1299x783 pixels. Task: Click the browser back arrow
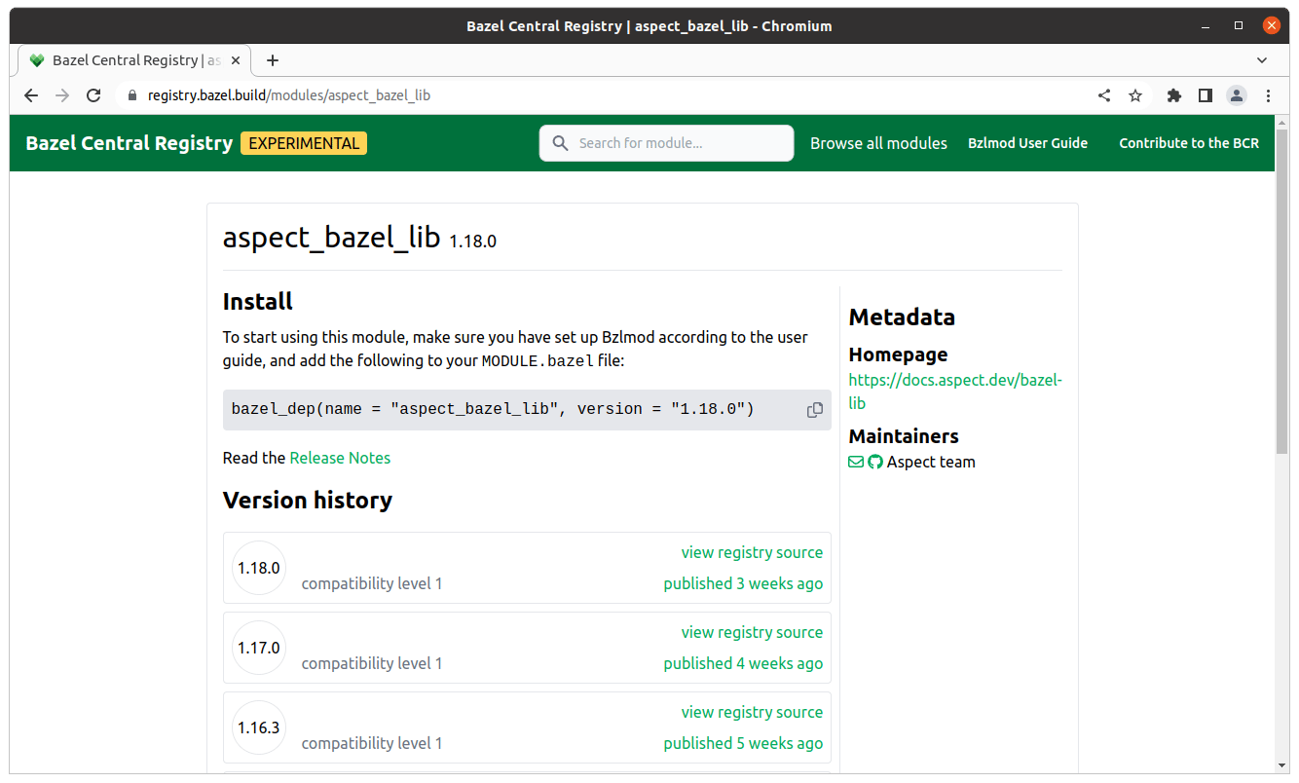point(31,95)
